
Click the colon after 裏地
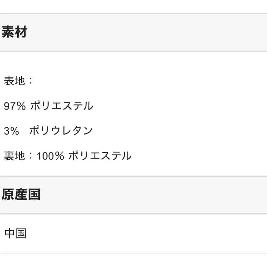click(31, 156)
